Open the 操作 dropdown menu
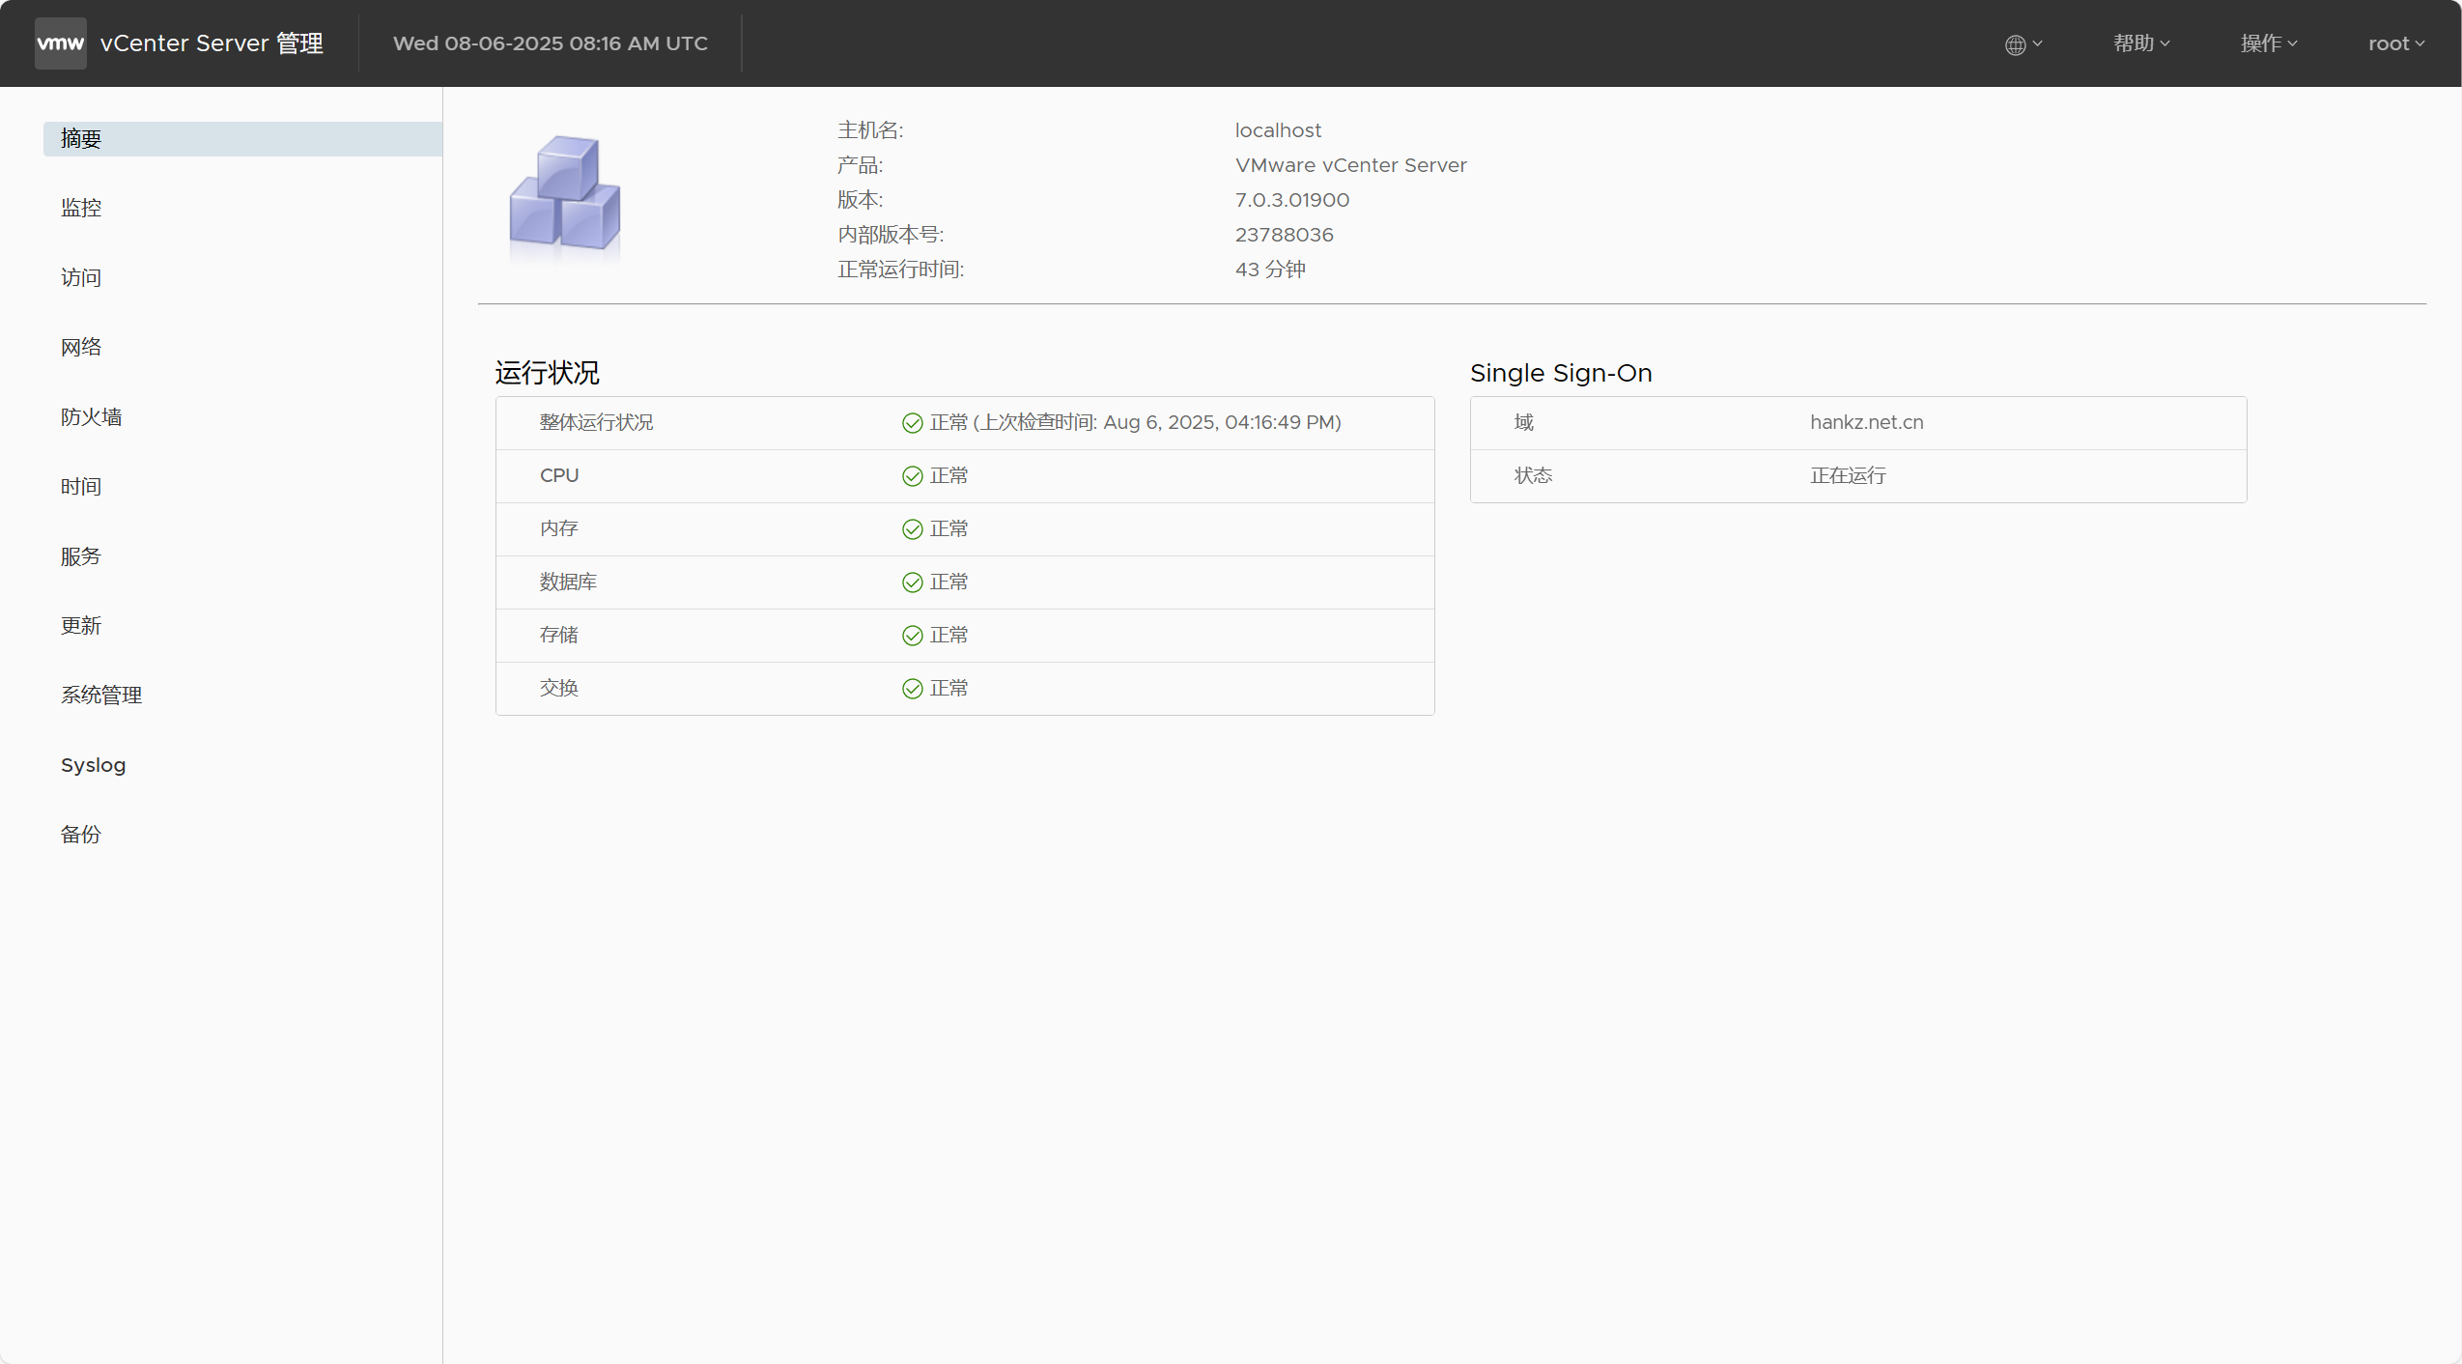Screen dimensions: 2462x1364 click(2269, 43)
